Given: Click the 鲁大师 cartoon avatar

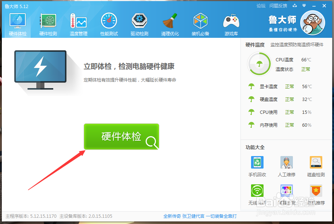Looking at the screenshot, I should (x=313, y=23).
